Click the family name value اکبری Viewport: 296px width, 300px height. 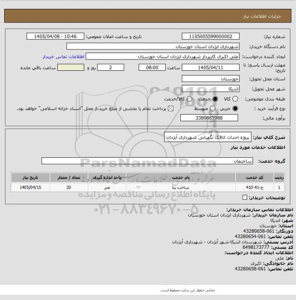click(x=256, y=264)
